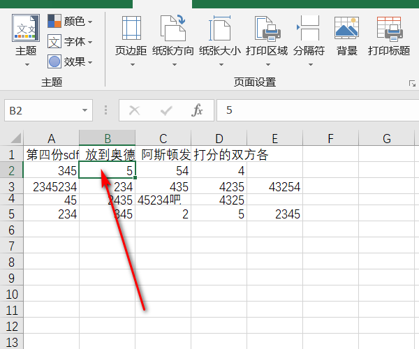419x349 pixels.
Task: Select column F header
Action: point(330,138)
